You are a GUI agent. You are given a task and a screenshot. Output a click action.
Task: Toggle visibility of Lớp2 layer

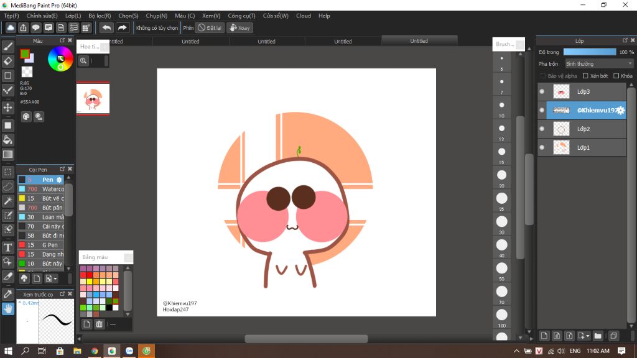point(542,129)
